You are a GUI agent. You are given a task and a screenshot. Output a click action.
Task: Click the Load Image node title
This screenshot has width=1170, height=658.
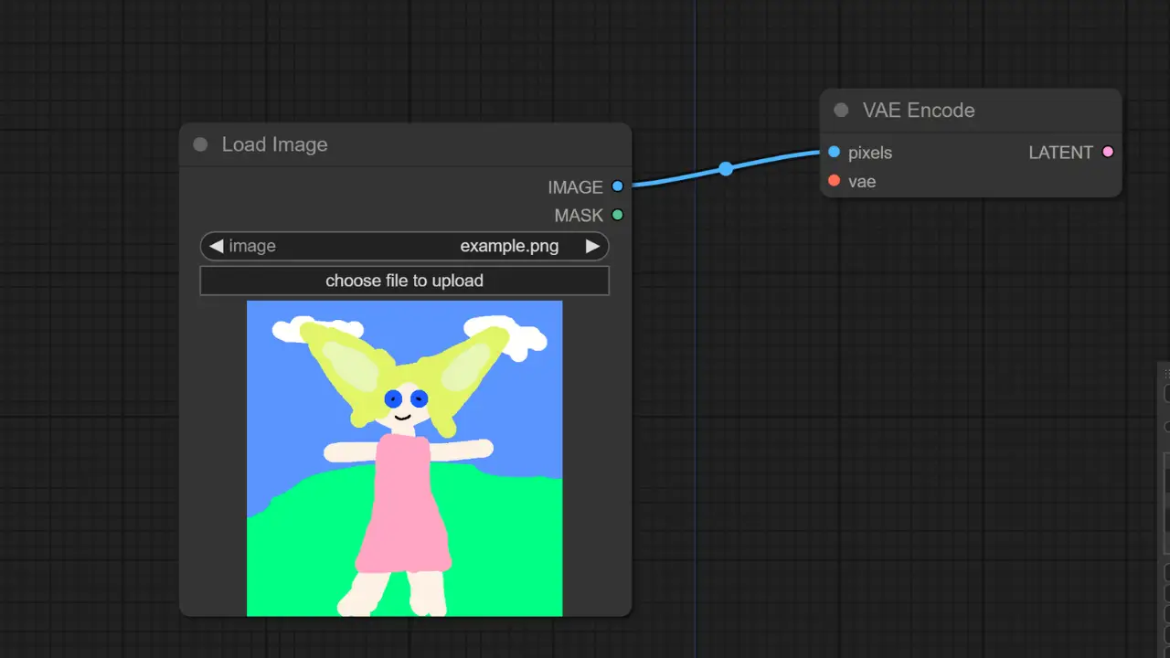pyautogui.click(x=274, y=144)
